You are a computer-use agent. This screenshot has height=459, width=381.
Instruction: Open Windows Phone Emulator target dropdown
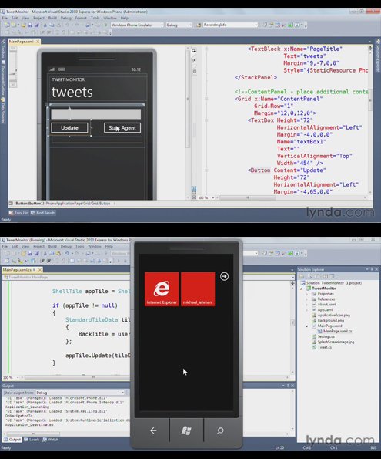137,25
